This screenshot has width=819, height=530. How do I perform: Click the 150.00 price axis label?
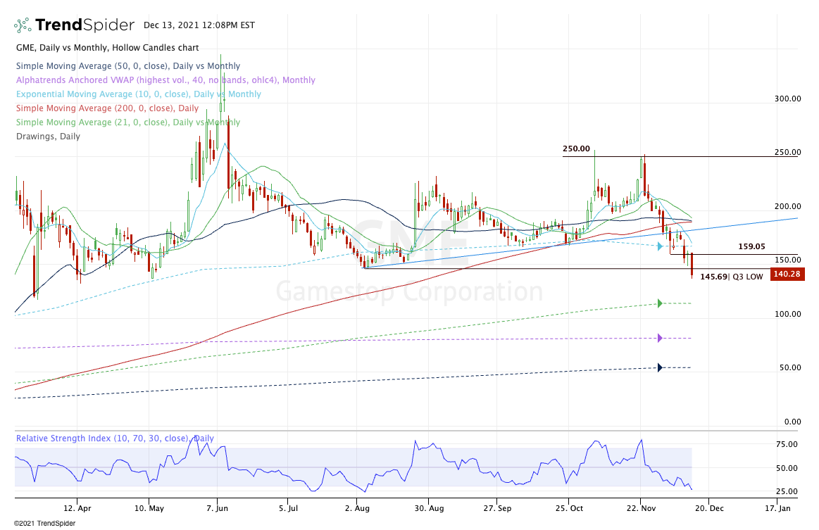click(x=787, y=260)
